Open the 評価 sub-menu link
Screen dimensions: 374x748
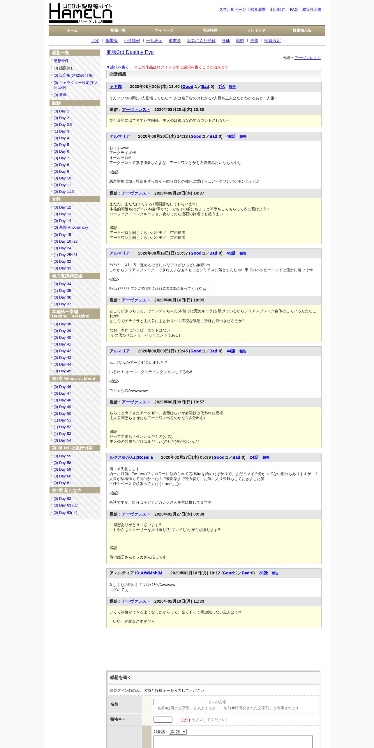point(226,41)
